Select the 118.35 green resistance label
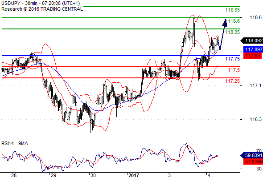The image size is (263, 178). coord(233,32)
